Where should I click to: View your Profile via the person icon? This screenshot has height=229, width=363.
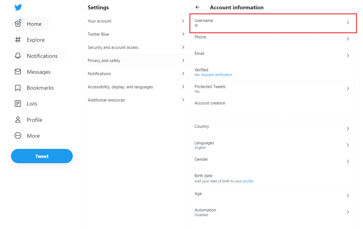pyautogui.click(x=18, y=120)
